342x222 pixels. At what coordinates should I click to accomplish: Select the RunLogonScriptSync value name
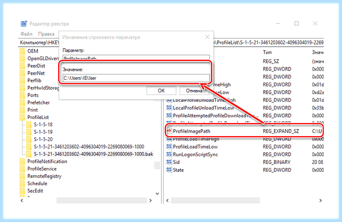click(x=195, y=154)
